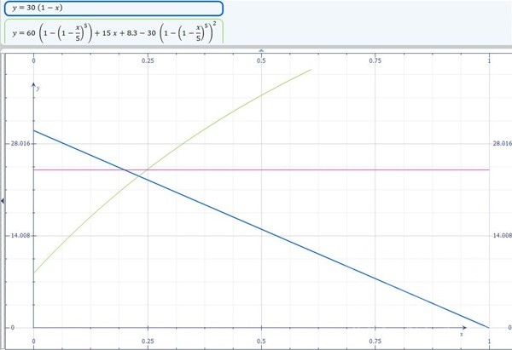This screenshot has height=350, width=512.
Task: Click the 28.016 label on the right side
Action: (x=503, y=143)
